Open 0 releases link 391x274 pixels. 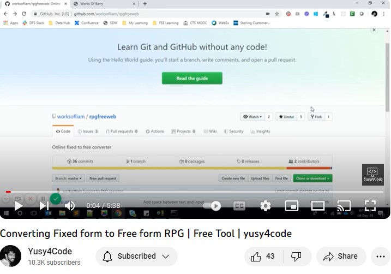[248, 162]
